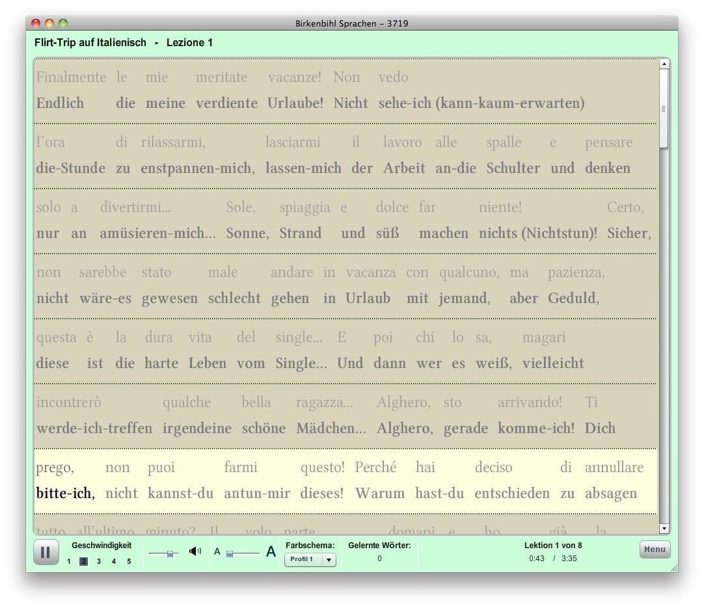Image resolution: width=704 pixels, height=608 pixels.
Task: Click the Gelernte Wörter count 0
Action: (379, 559)
